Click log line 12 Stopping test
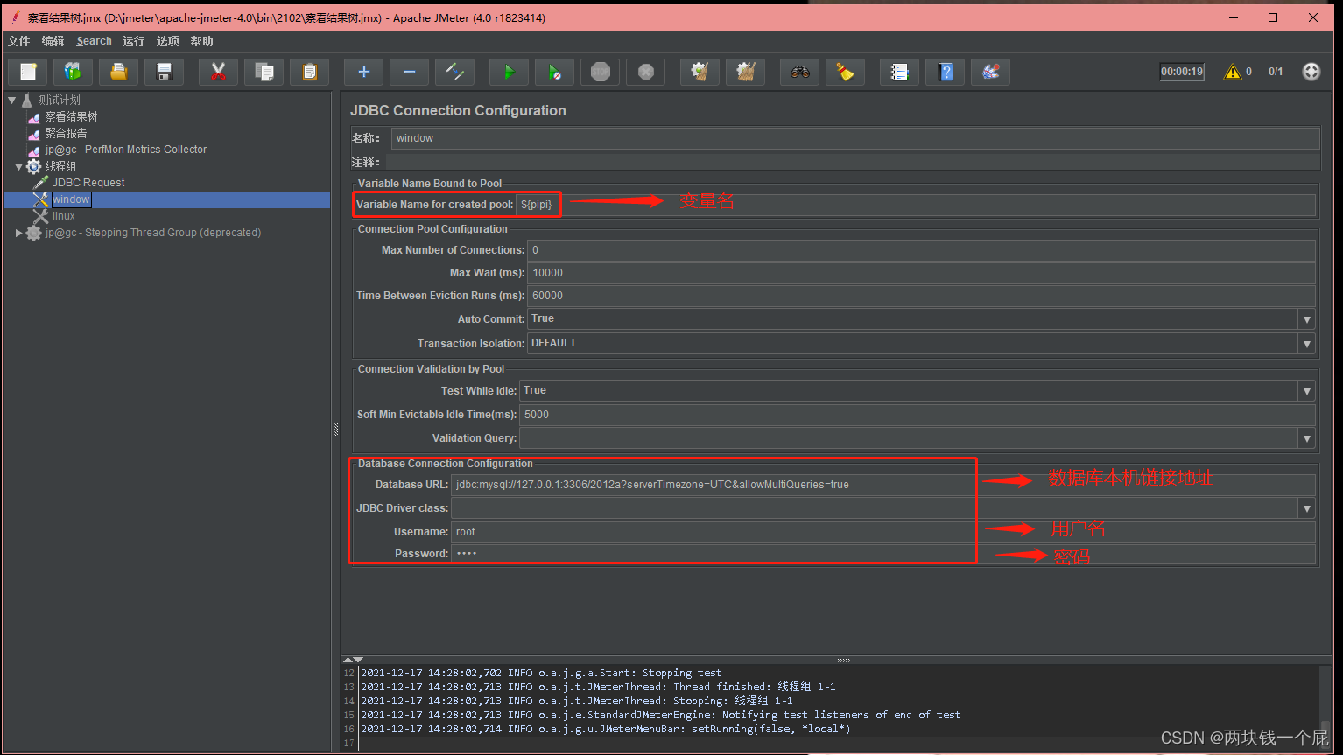 pyautogui.click(x=541, y=673)
